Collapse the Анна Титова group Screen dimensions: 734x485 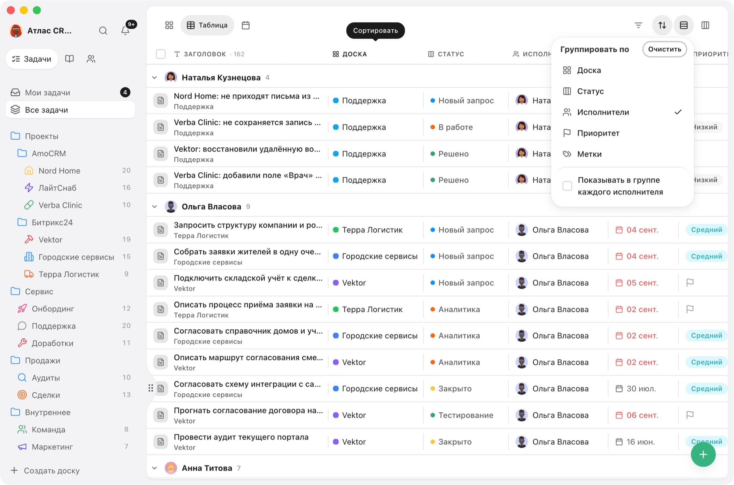tap(155, 468)
